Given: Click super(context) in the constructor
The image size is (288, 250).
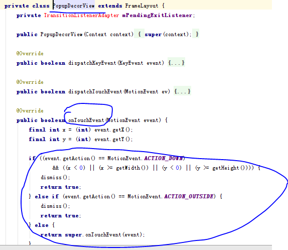Looking at the screenshot, I should pyautogui.click(x=167, y=34).
